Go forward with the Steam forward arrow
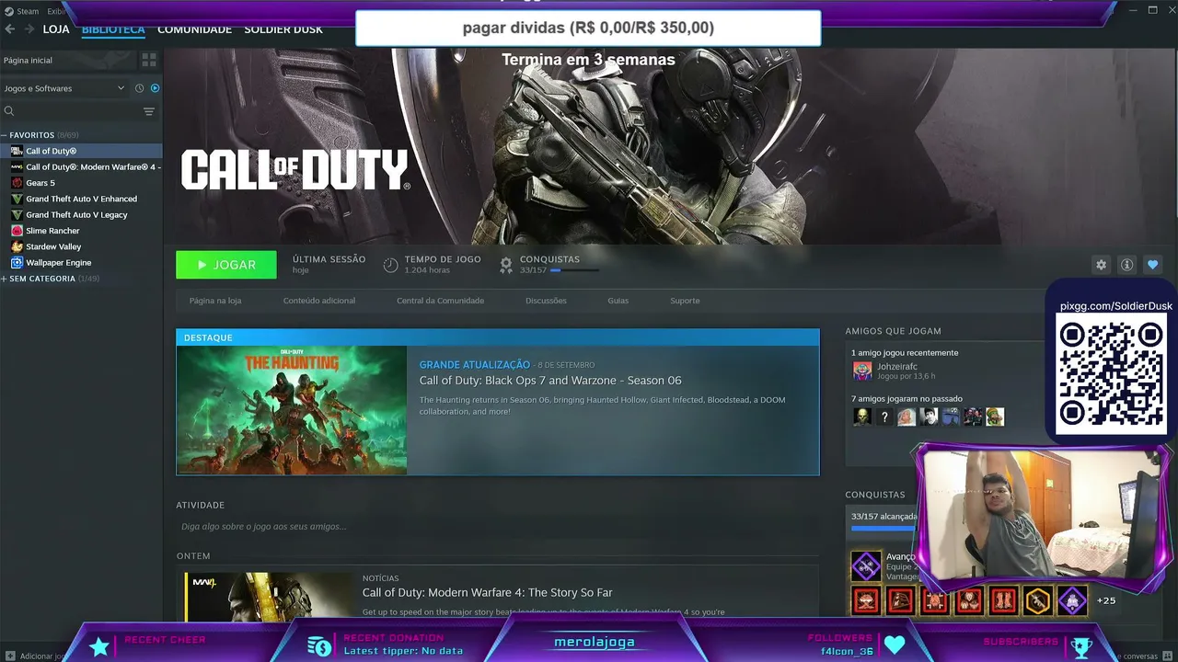1178x662 pixels. click(x=29, y=29)
